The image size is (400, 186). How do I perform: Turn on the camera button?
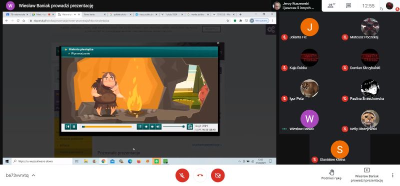tap(217, 176)
